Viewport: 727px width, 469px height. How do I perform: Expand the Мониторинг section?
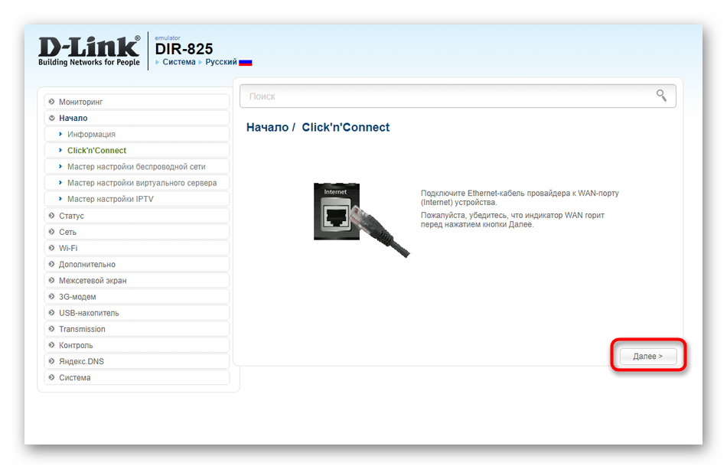pyautogui.click(x=80, y=102)
